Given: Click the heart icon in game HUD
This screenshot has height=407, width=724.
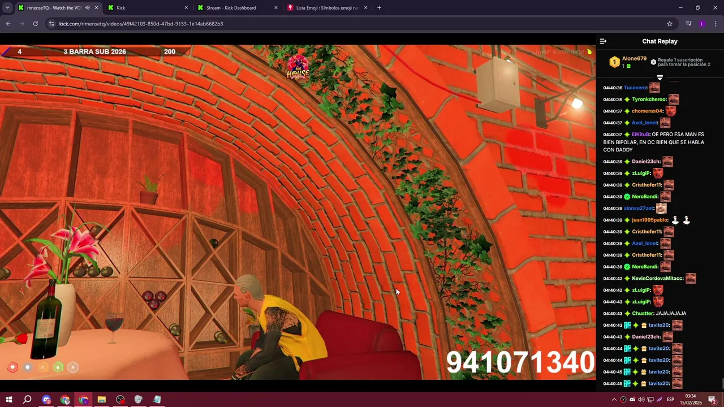Looking at the screenshot, I should pos(12,367).
